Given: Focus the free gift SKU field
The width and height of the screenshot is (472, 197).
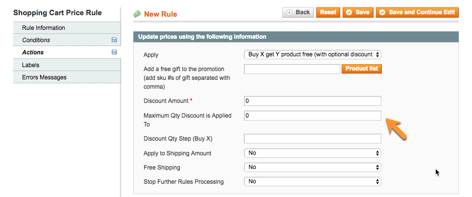Looking at the screenshot, I should [x=292, y=69].
